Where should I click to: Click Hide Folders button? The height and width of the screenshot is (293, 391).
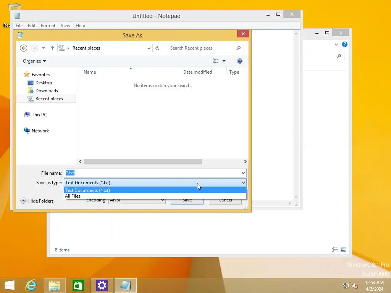(37, 201)
